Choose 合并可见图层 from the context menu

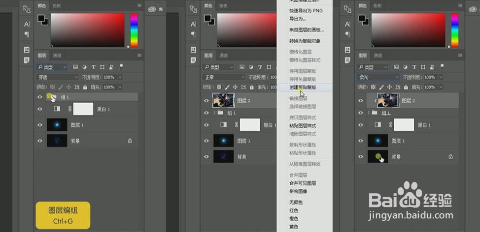tap(303, 183)
